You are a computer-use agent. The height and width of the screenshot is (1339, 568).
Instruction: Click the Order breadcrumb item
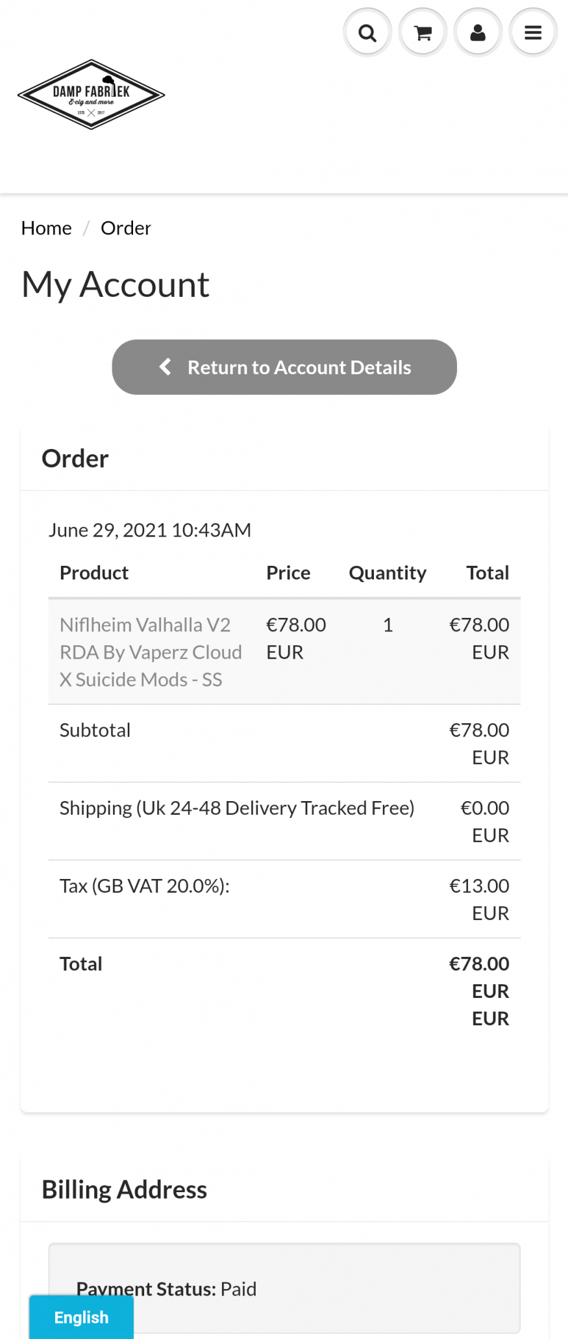pyautogui.click(x=125, y=228)
